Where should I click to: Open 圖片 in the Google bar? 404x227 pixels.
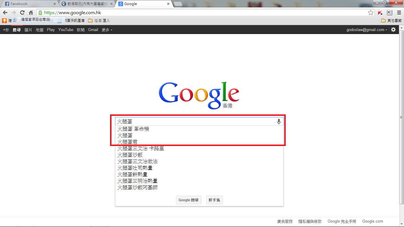(x=28, y=30)
